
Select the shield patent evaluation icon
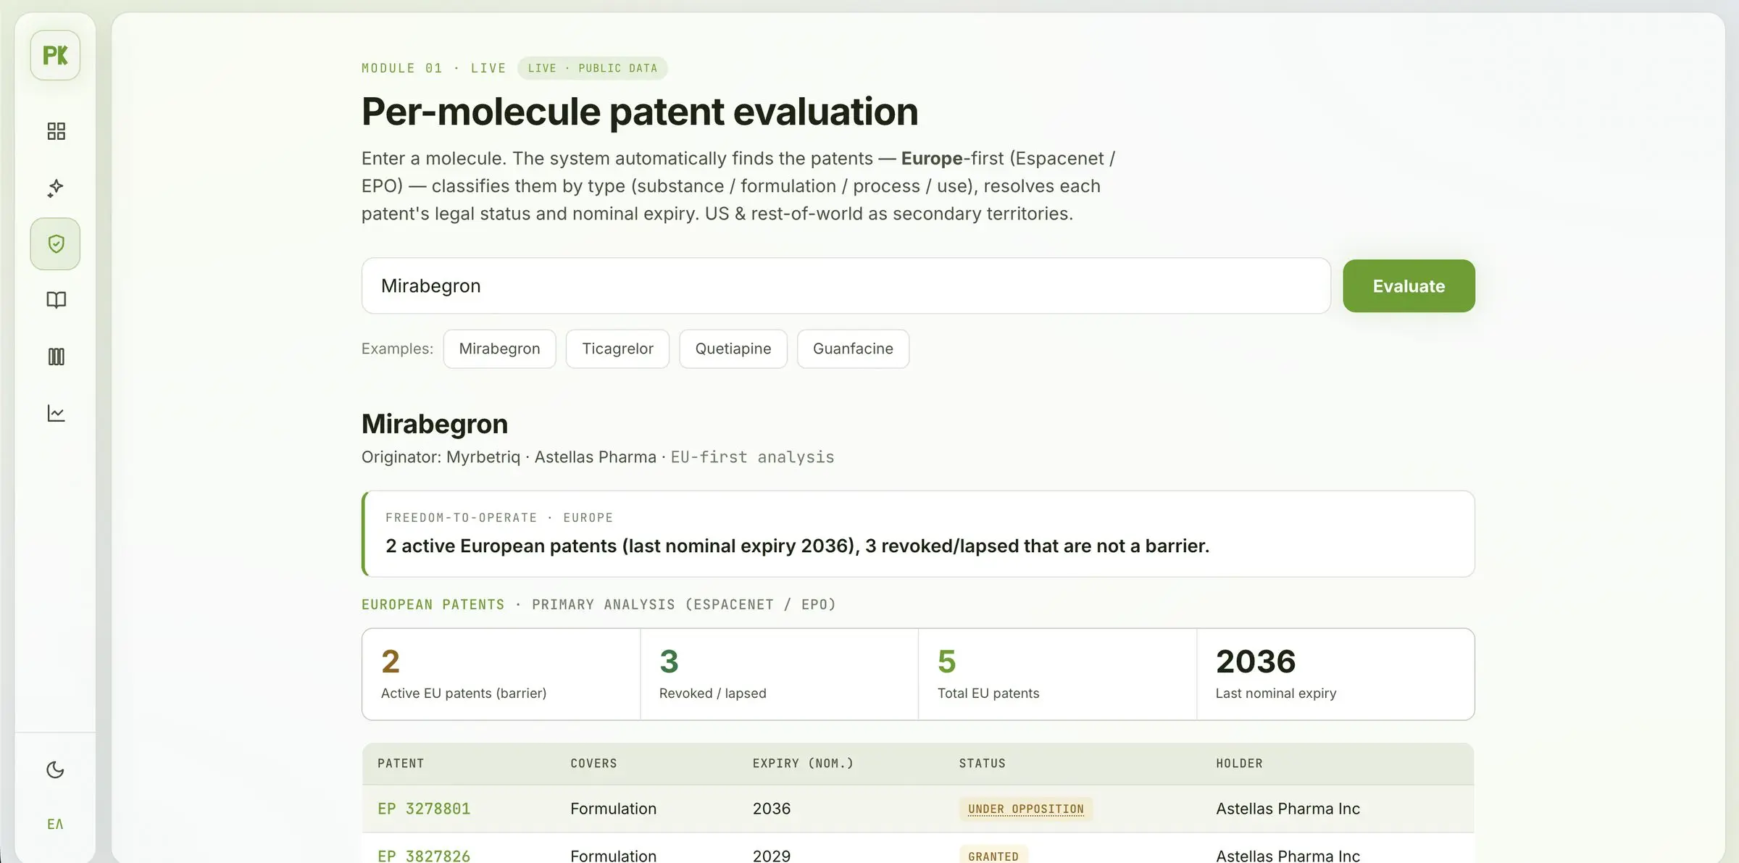coord(55,243)
